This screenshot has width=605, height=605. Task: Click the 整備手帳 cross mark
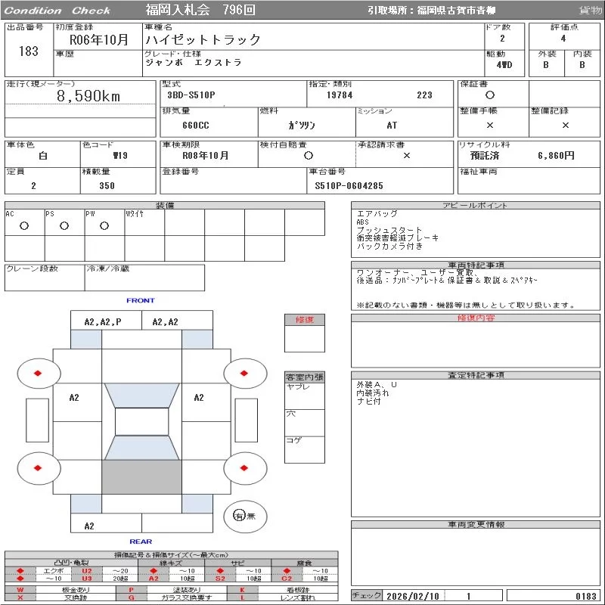pos(490,126)
